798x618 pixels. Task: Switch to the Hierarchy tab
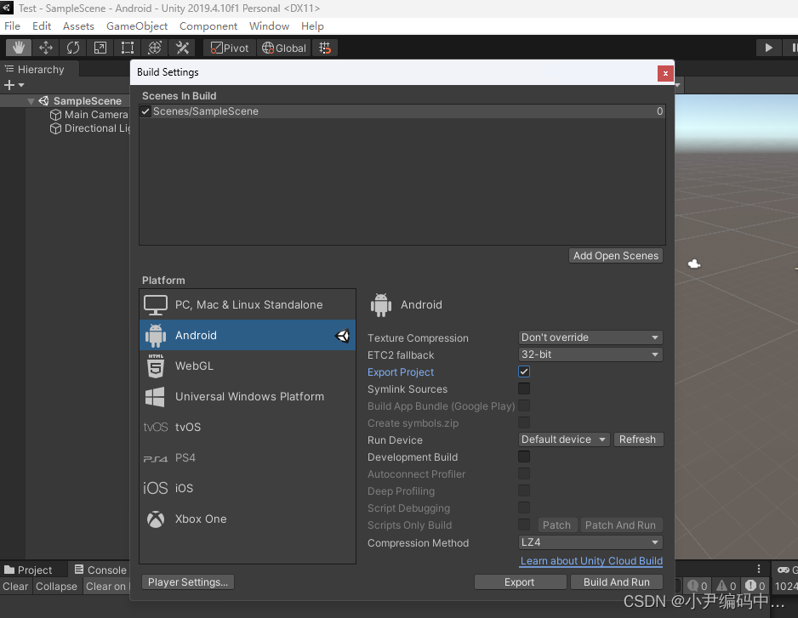[x=40, y=69]
